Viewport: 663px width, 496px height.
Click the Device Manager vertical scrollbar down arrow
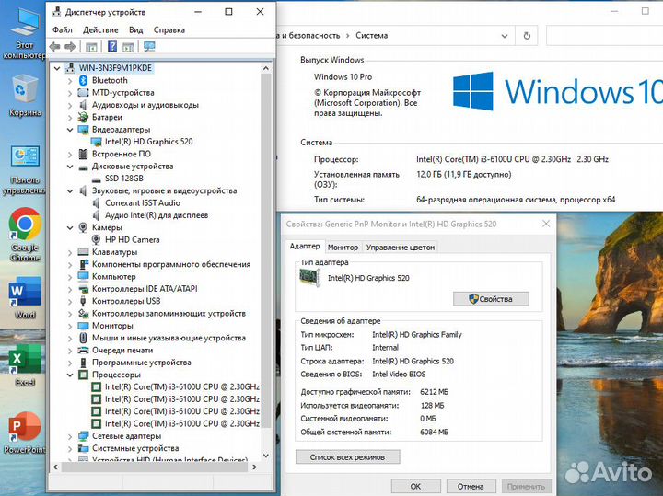(x=265, y=456)
